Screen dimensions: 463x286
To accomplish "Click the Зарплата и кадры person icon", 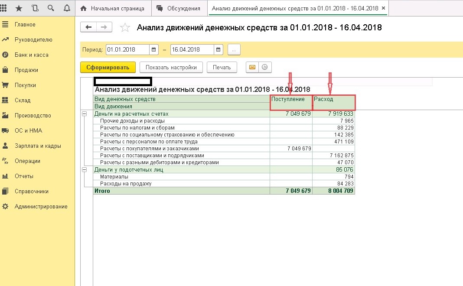I will pyautogui.click(x=5, y=146).
